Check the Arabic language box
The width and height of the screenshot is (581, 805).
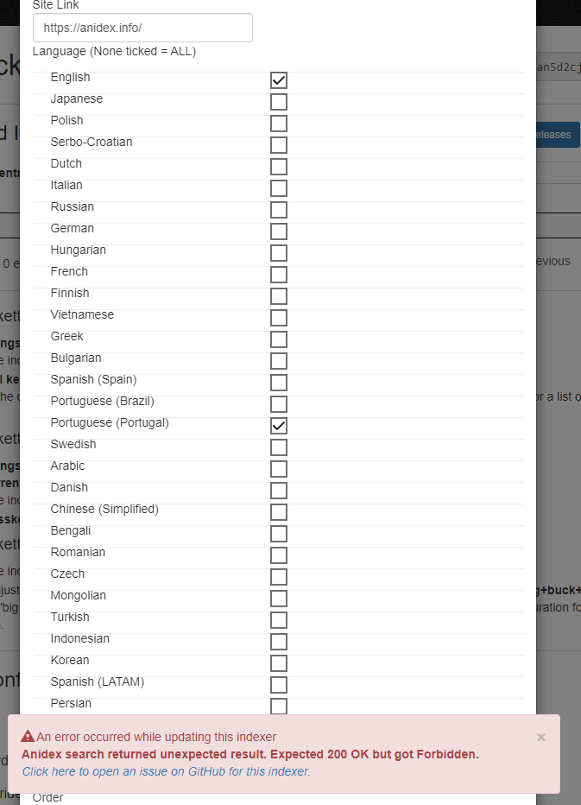(278, 468)
